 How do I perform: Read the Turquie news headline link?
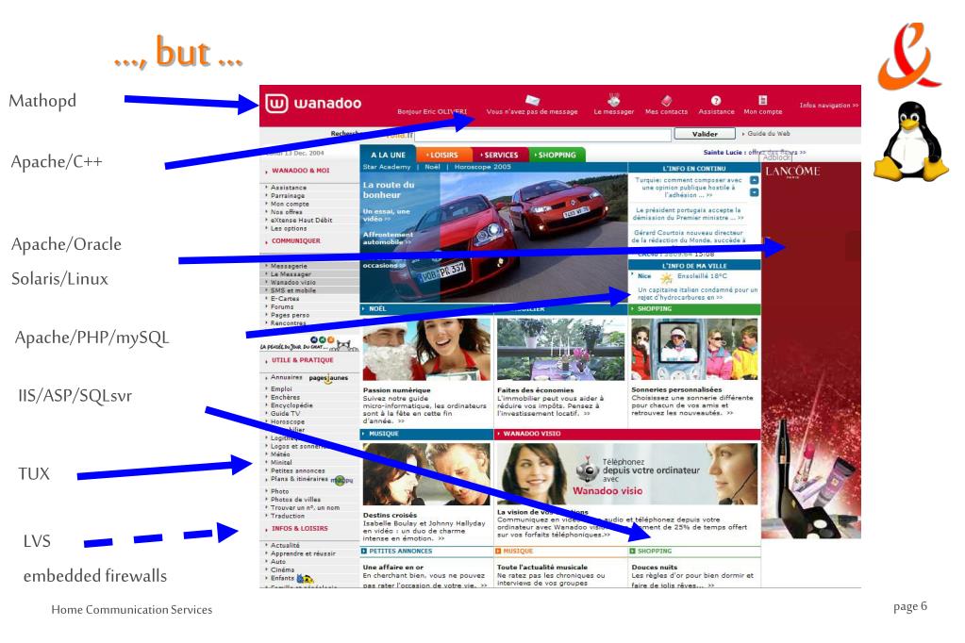(x=688, y=188)
